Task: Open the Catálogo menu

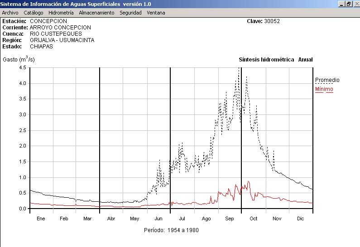Action: 34,13
